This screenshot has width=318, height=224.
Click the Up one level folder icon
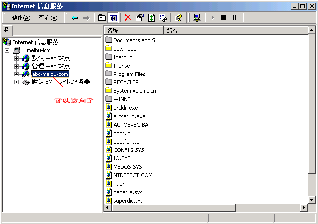click(102, 18)
